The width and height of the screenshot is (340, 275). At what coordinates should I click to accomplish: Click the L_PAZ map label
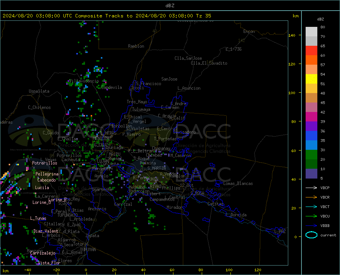280,231
